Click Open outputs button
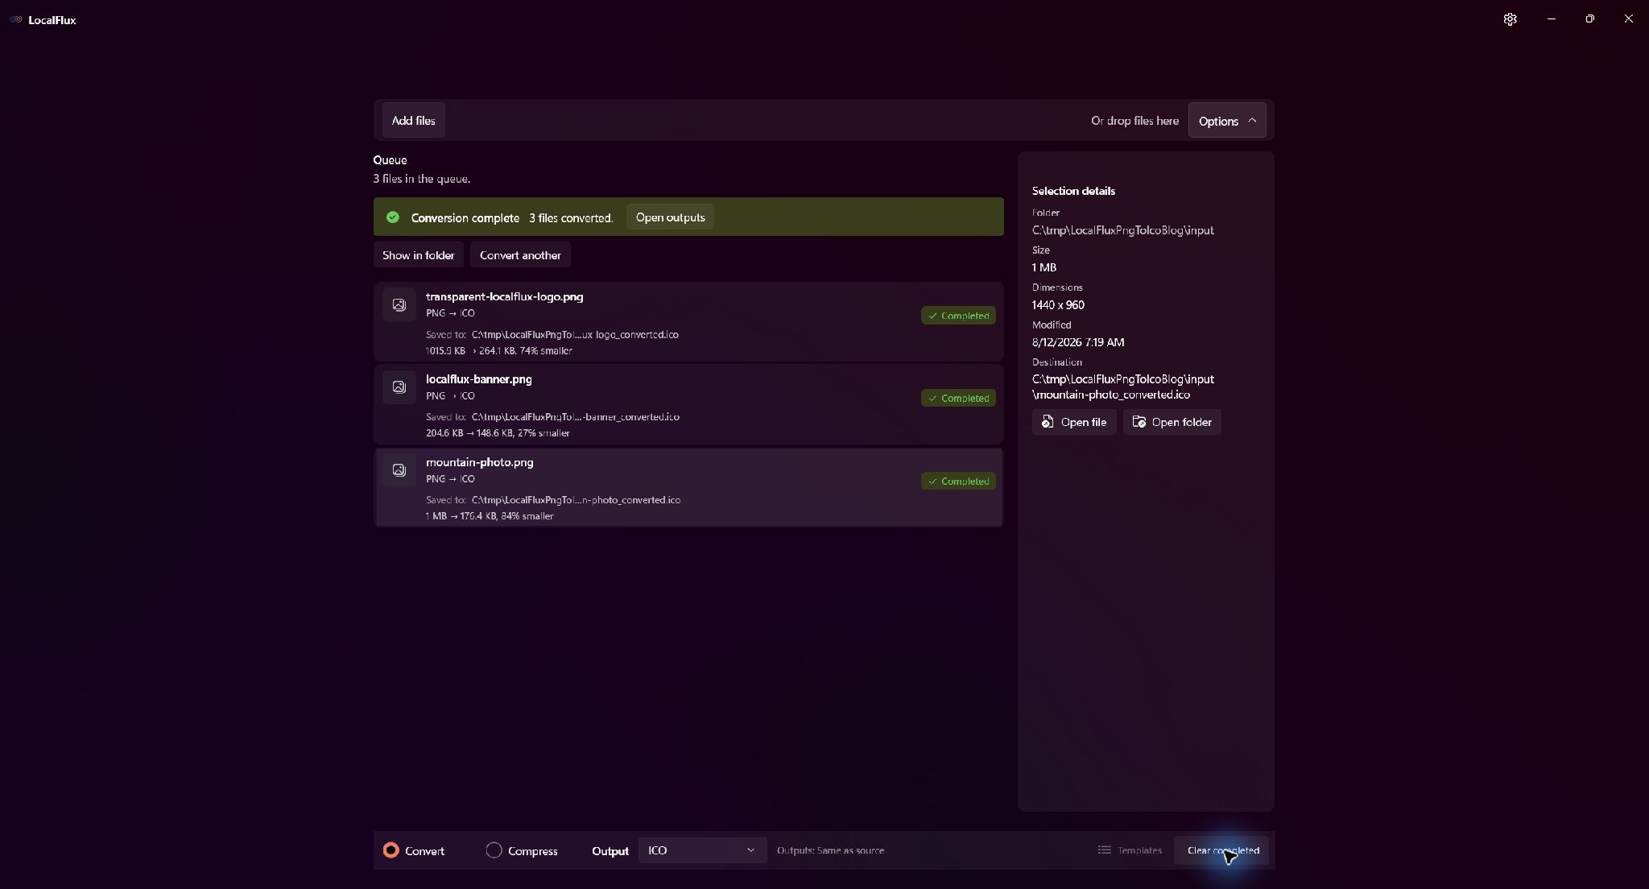Image resolution: width=1649 pixels, height=889 pixels. click(x=670, y=217)
